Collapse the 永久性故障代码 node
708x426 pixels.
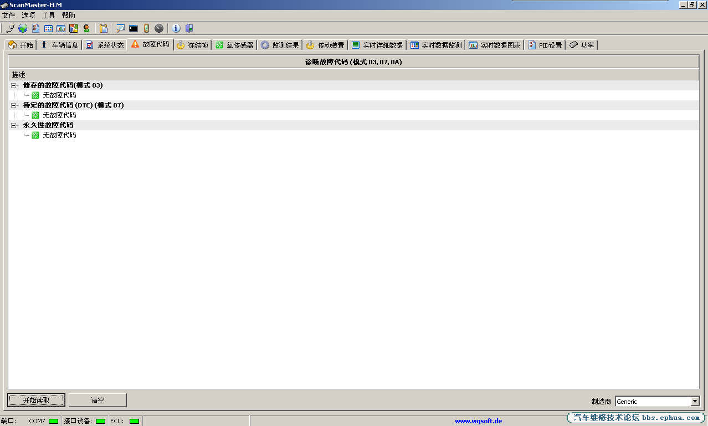(x=14, y=125)
